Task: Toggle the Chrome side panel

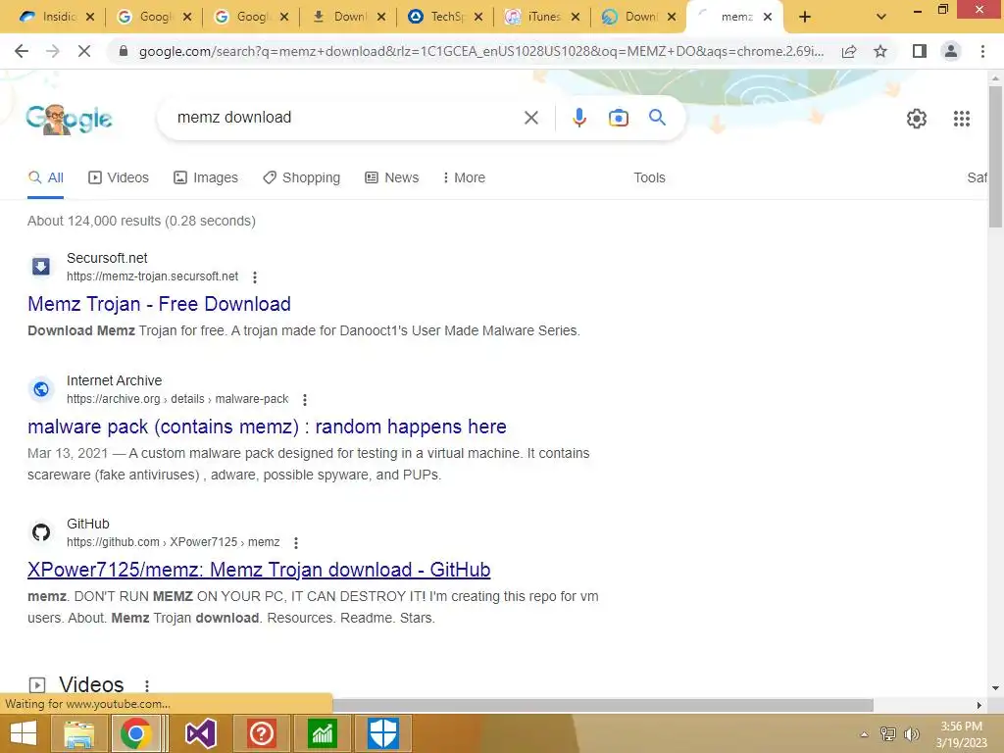Action: coord(920,51)
